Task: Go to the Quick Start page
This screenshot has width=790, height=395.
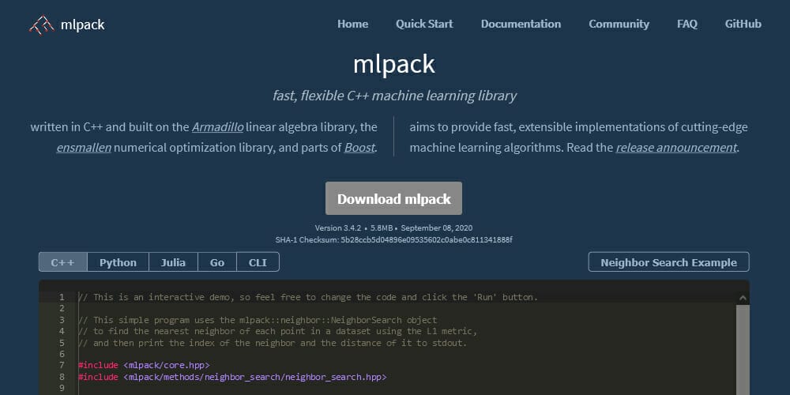Action: pos(424,24)
